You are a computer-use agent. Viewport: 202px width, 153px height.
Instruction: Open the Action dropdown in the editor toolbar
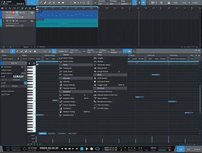click(x=63, y=51)
